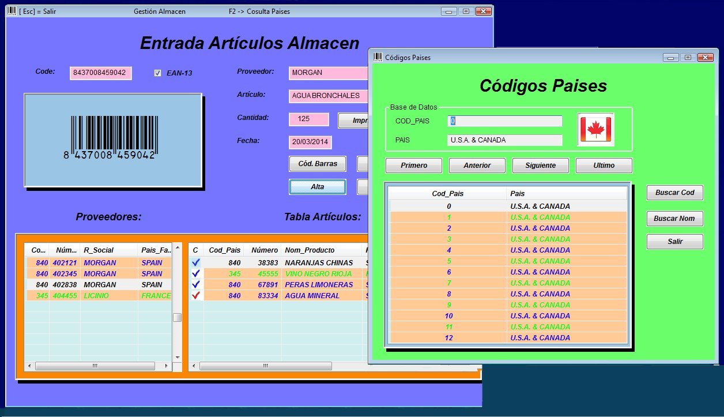Click the Buscar Nom button
Image resolution: width=724 pixels, height=417 pixels.
tap(675, 219)
